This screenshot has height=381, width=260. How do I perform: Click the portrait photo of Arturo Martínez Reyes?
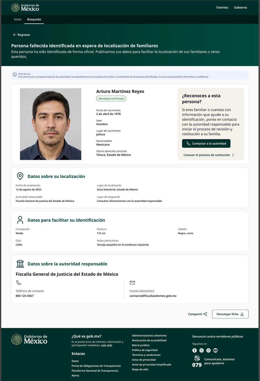51,124
